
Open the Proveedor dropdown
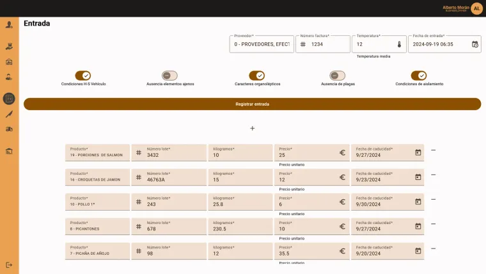262,44
